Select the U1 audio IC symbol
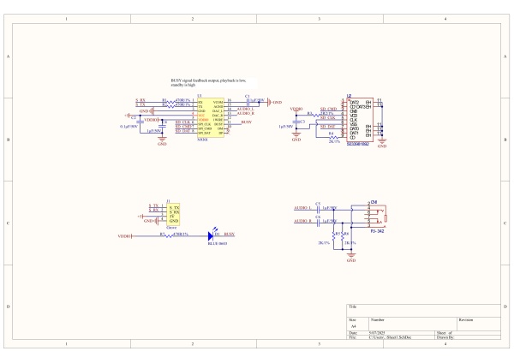This screenshot has width=514, height=363. (210, 117)
